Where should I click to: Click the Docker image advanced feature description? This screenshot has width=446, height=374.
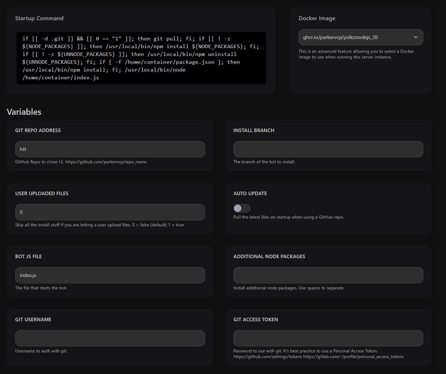[356, 54]
